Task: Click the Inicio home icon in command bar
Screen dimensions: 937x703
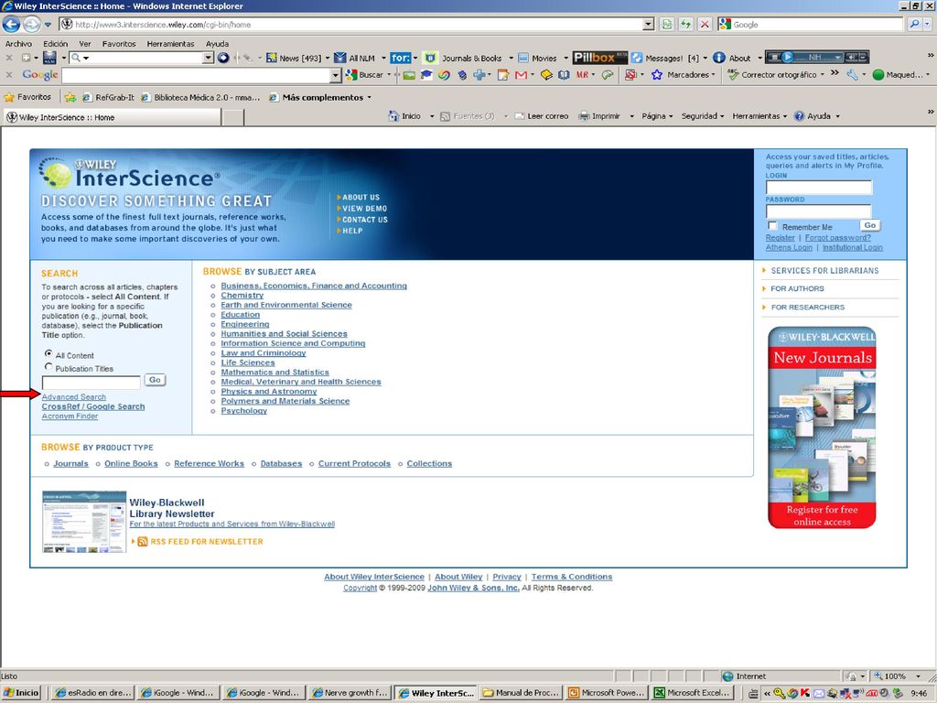Action: [393, 116]
